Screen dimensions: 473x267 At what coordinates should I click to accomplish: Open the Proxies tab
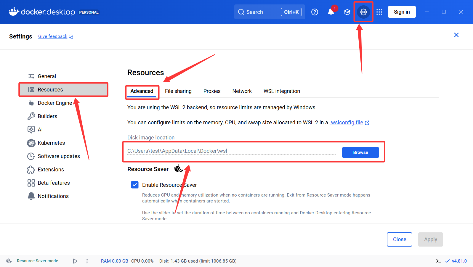point(212,91)
